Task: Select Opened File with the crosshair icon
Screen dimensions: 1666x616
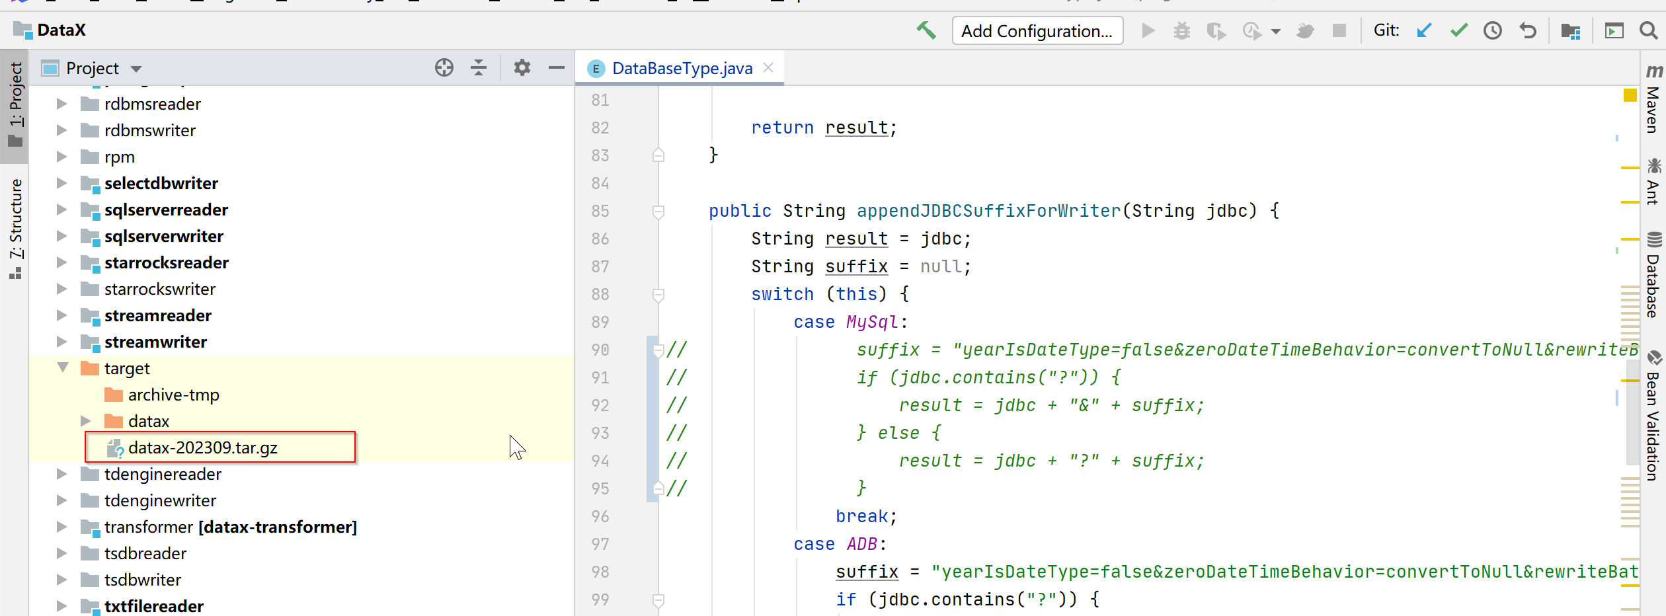Action: 444,67
